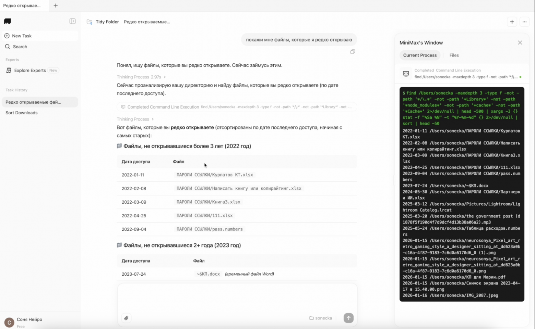Attach a file using the paperclip icon
This screenshot has height=329, width=535.
[x=126, y=318]
